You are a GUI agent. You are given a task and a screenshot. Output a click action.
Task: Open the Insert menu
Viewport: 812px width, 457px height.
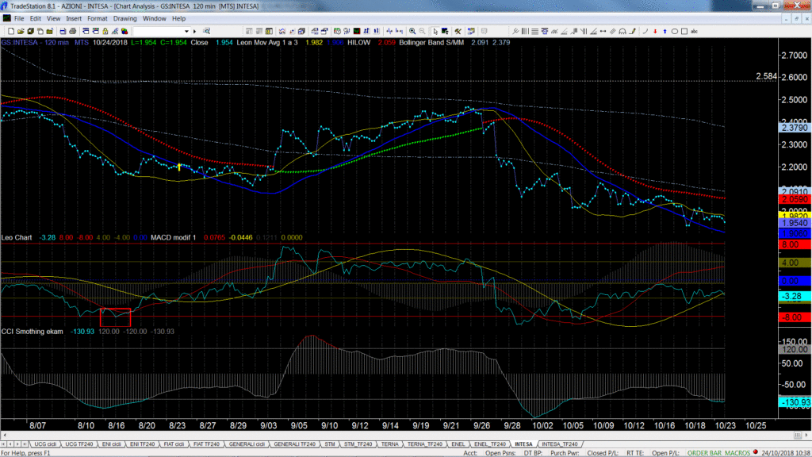click(x=74, y=18)
